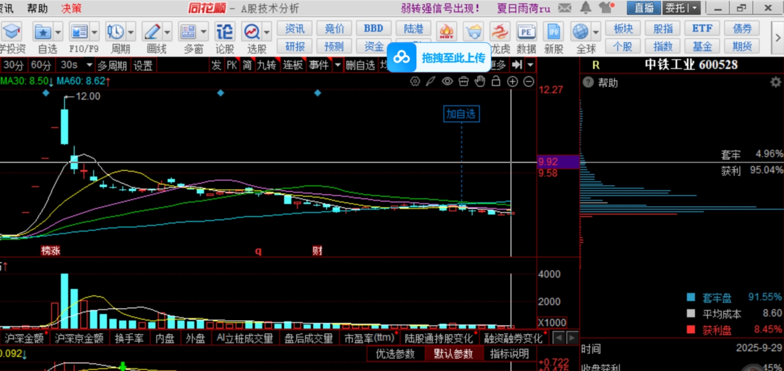
Task: Click the jump-to-end arrow icon
Action: pos(517,65)
